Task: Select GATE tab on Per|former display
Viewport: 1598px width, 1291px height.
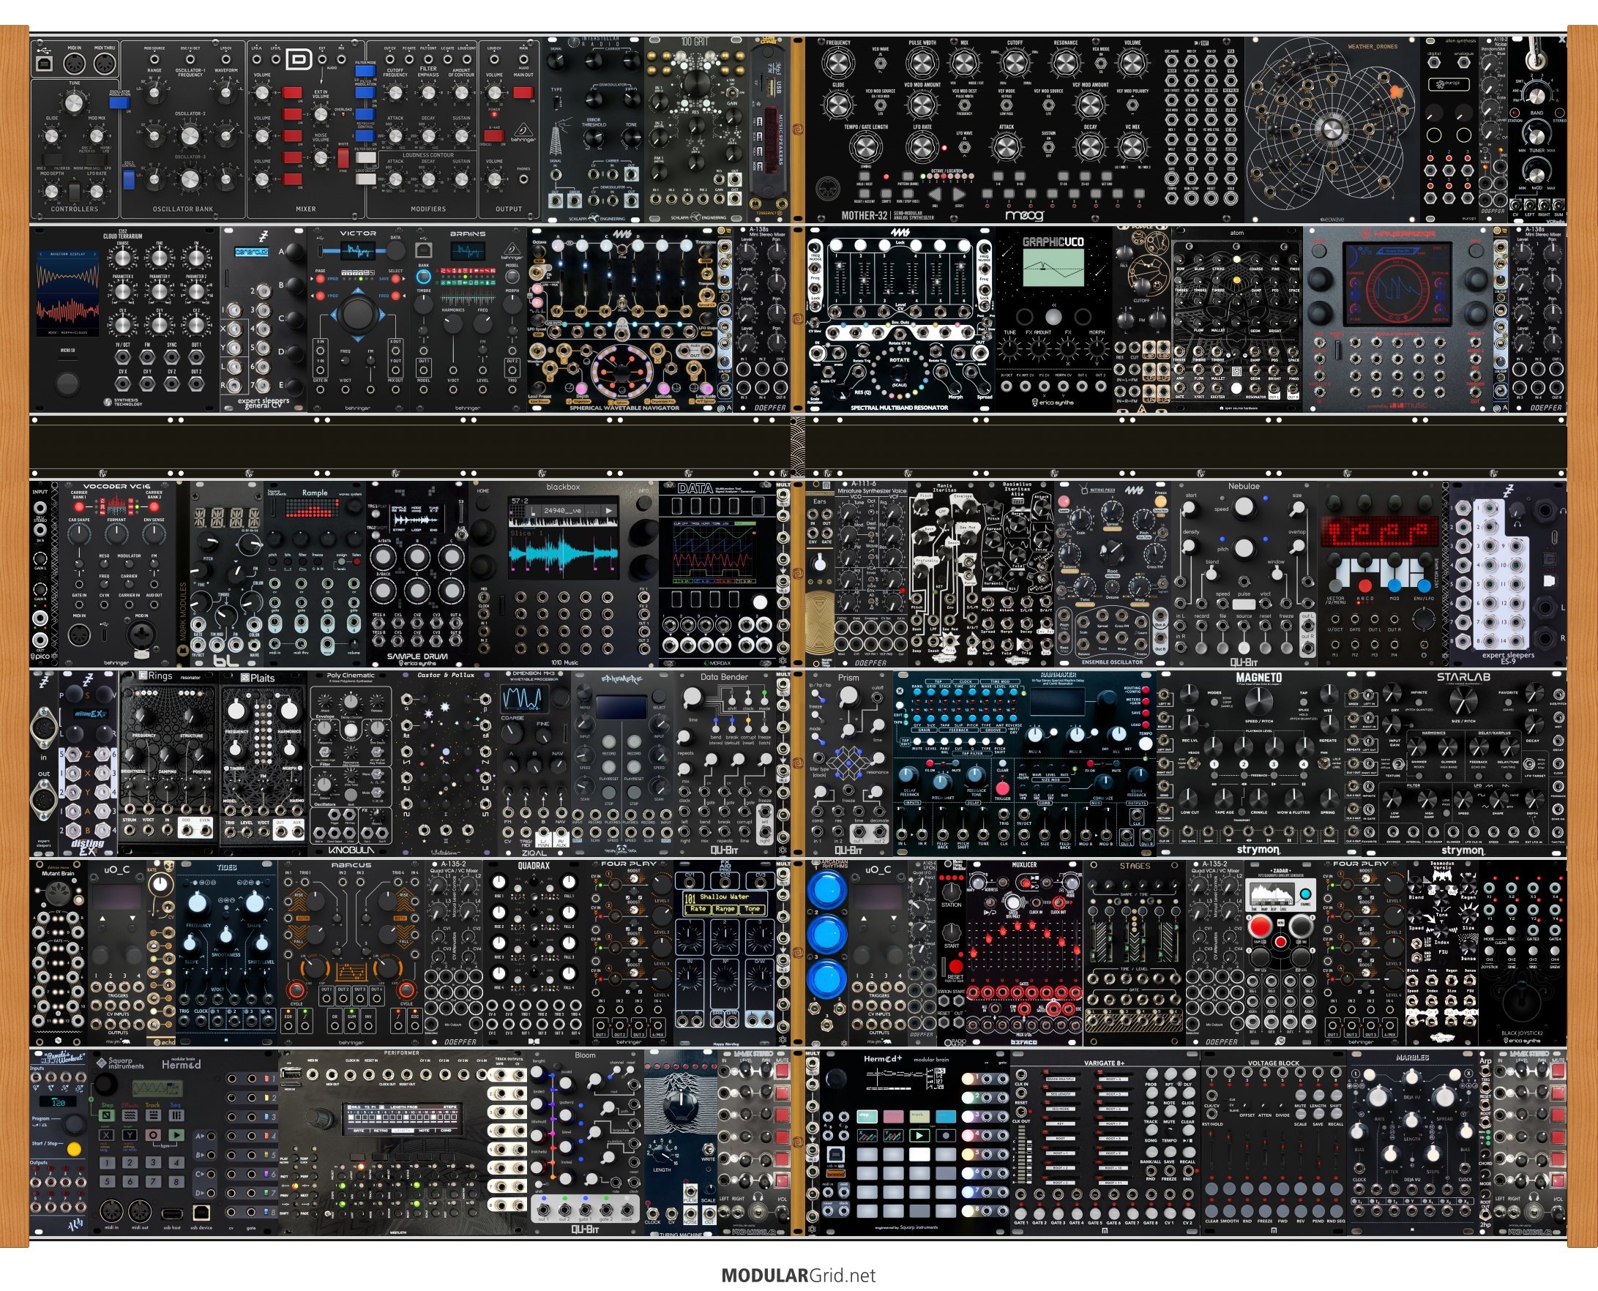Action: pos(359,1131)
